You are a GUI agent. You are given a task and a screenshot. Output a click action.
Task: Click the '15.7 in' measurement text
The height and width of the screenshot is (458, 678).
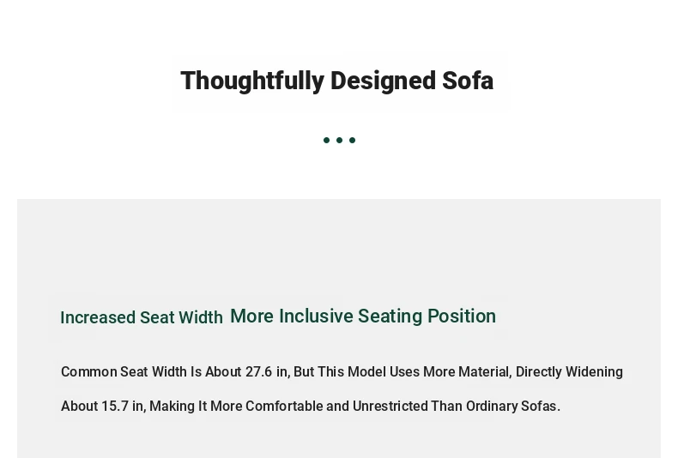(x=123, y=407)
